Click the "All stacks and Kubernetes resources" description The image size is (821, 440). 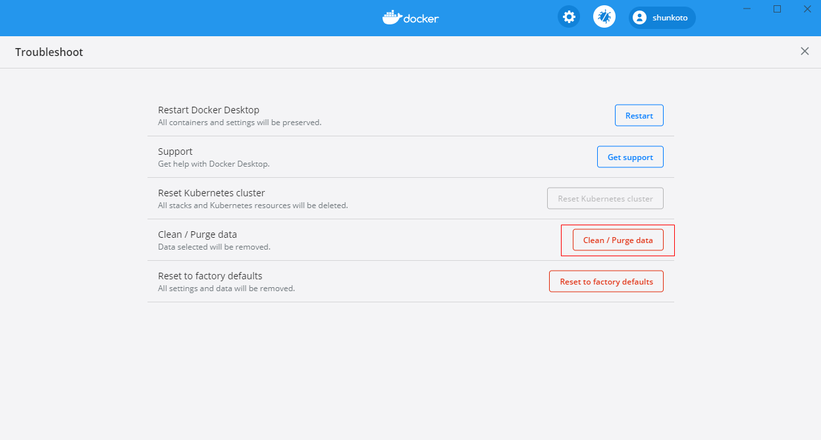click(253, 206)
